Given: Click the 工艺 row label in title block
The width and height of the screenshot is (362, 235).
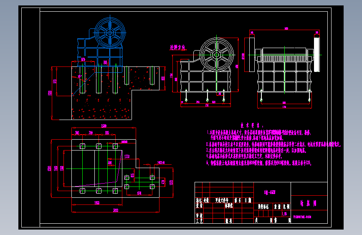Looking at the screenshot, I should pos(199,221).
